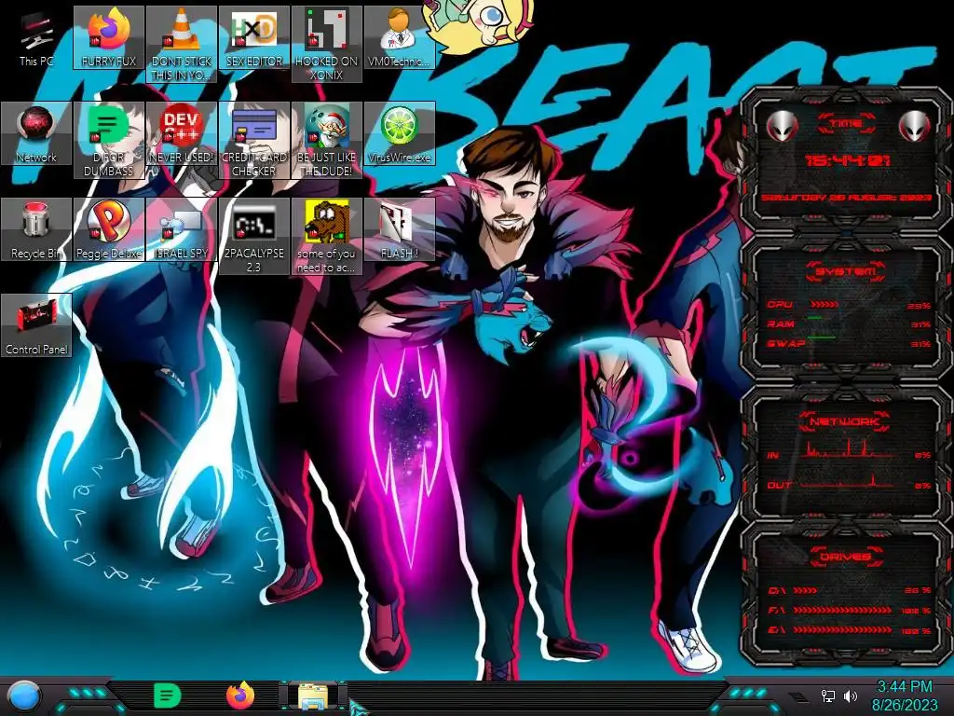This screenshot has height=716, width=954.
Task: Click the TIME widget header
Action: click(846, 124)
